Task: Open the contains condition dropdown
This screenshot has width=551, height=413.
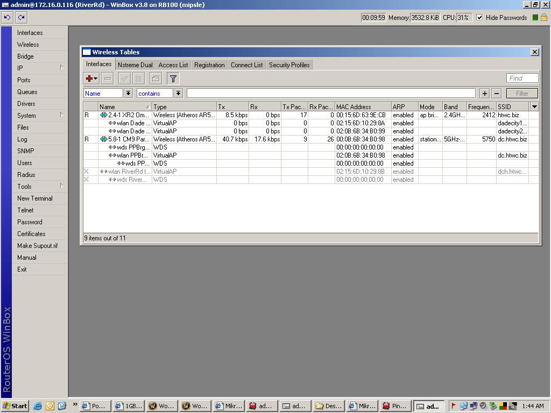Action: pyautogui.click(x=179, y=93)
